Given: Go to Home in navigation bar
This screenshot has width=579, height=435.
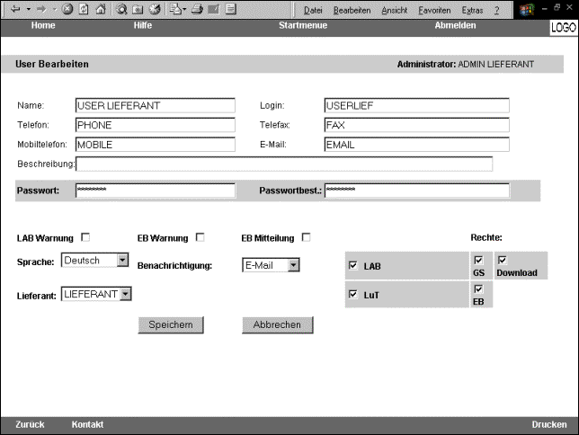Looking at the screenshot, I should pos(43,25).
